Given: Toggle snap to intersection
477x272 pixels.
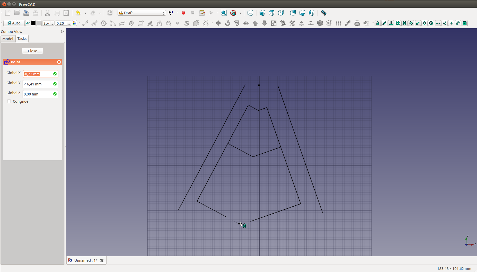Looking at the screenshot, I should click(404, 23).
